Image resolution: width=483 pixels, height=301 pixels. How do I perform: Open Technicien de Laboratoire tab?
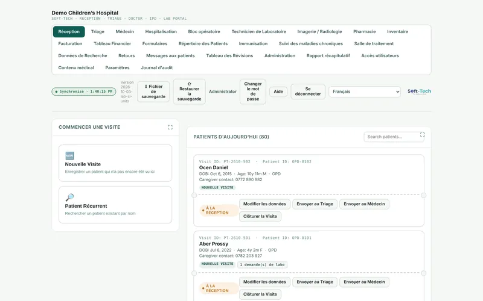click(x=259, y=32)
